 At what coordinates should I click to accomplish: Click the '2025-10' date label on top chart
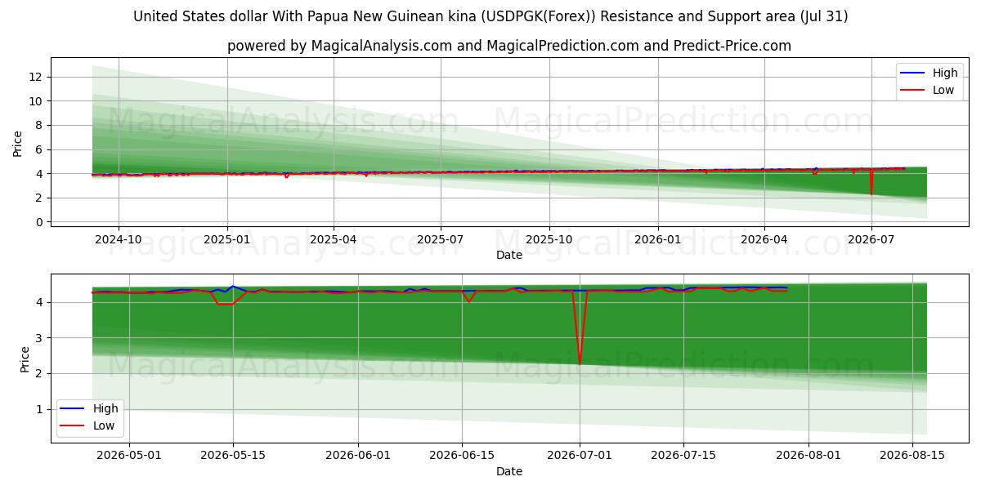[549, 238]
